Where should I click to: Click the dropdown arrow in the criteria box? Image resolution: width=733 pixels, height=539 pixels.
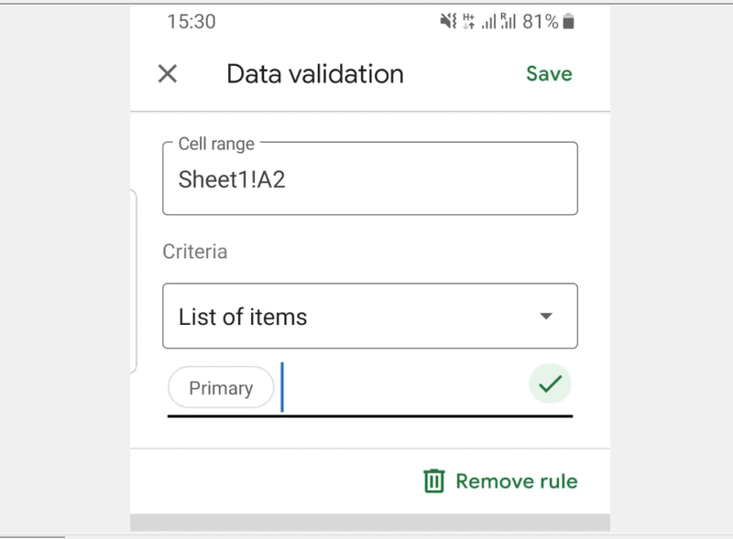(545, 317)
